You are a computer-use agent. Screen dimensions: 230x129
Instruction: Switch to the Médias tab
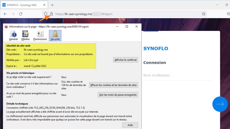[x=26, y=35]
